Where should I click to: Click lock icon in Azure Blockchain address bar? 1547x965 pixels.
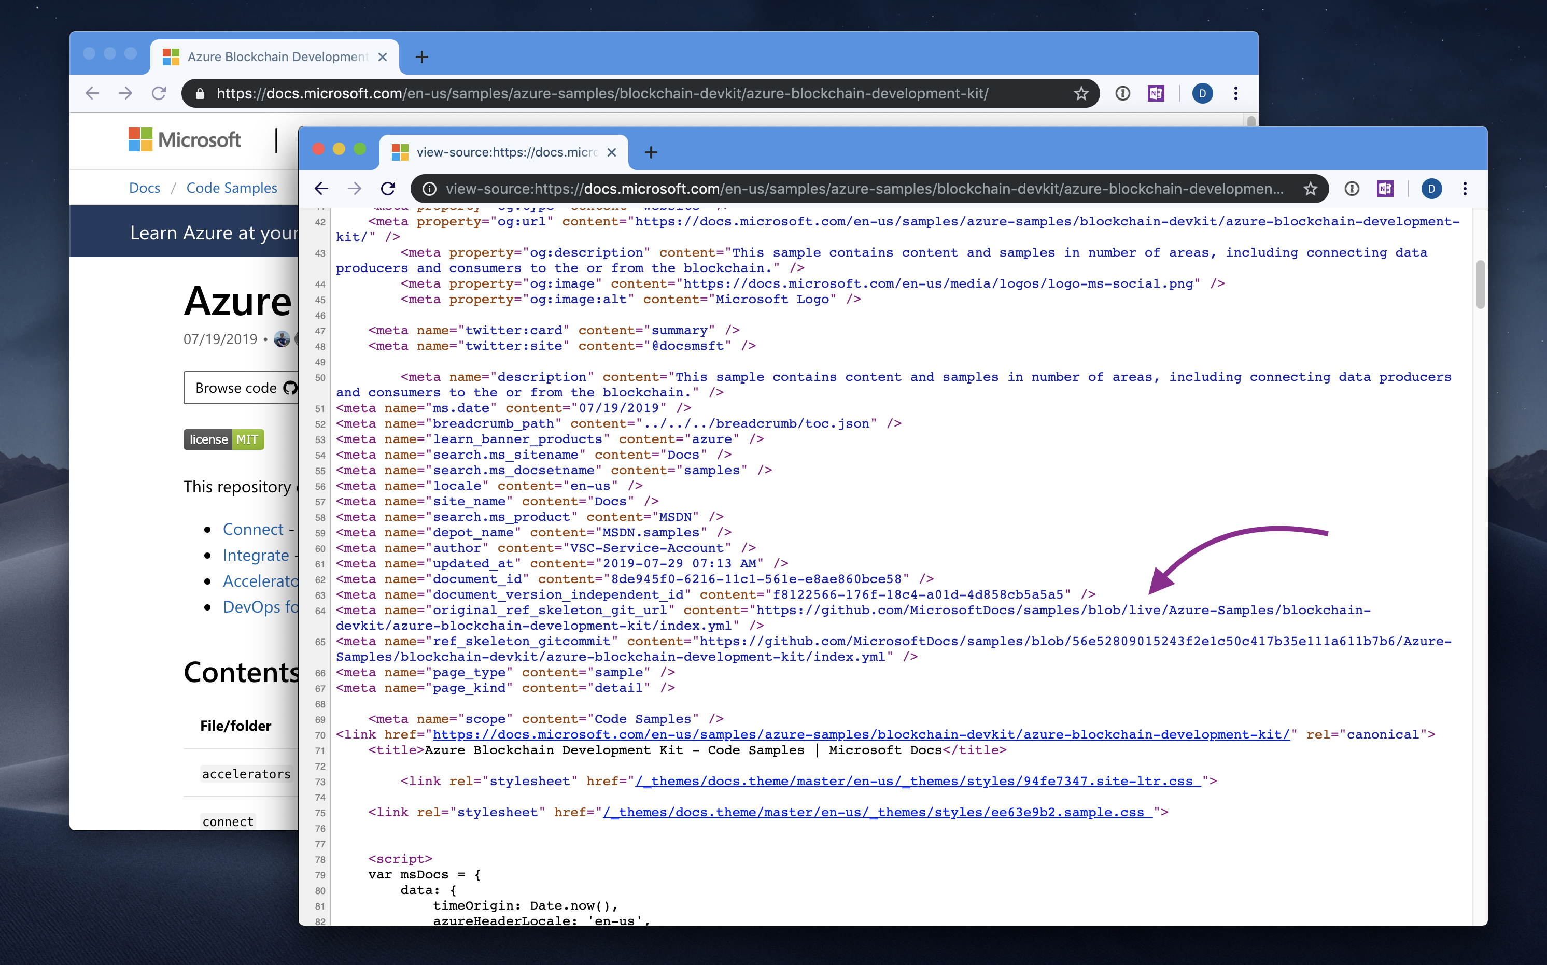(x=200, y=94)
